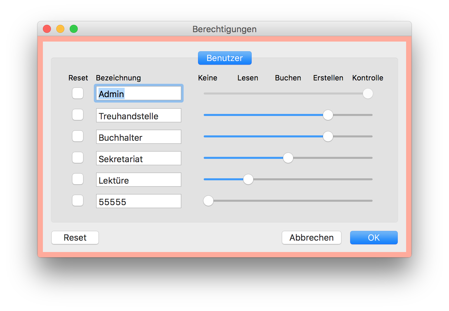Cancel with the Abbrechen button
449x311 pixels.
pyautogui.click(x=311, y=238)
